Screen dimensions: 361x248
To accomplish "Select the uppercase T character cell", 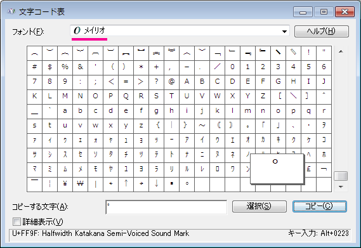I will (171, 96).
